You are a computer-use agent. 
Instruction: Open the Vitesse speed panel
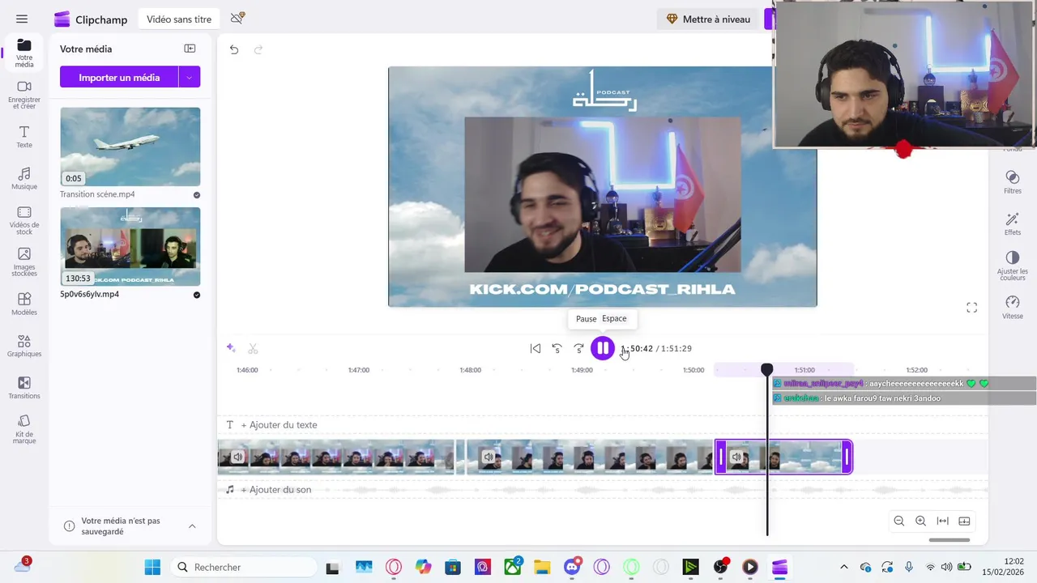1012,308
